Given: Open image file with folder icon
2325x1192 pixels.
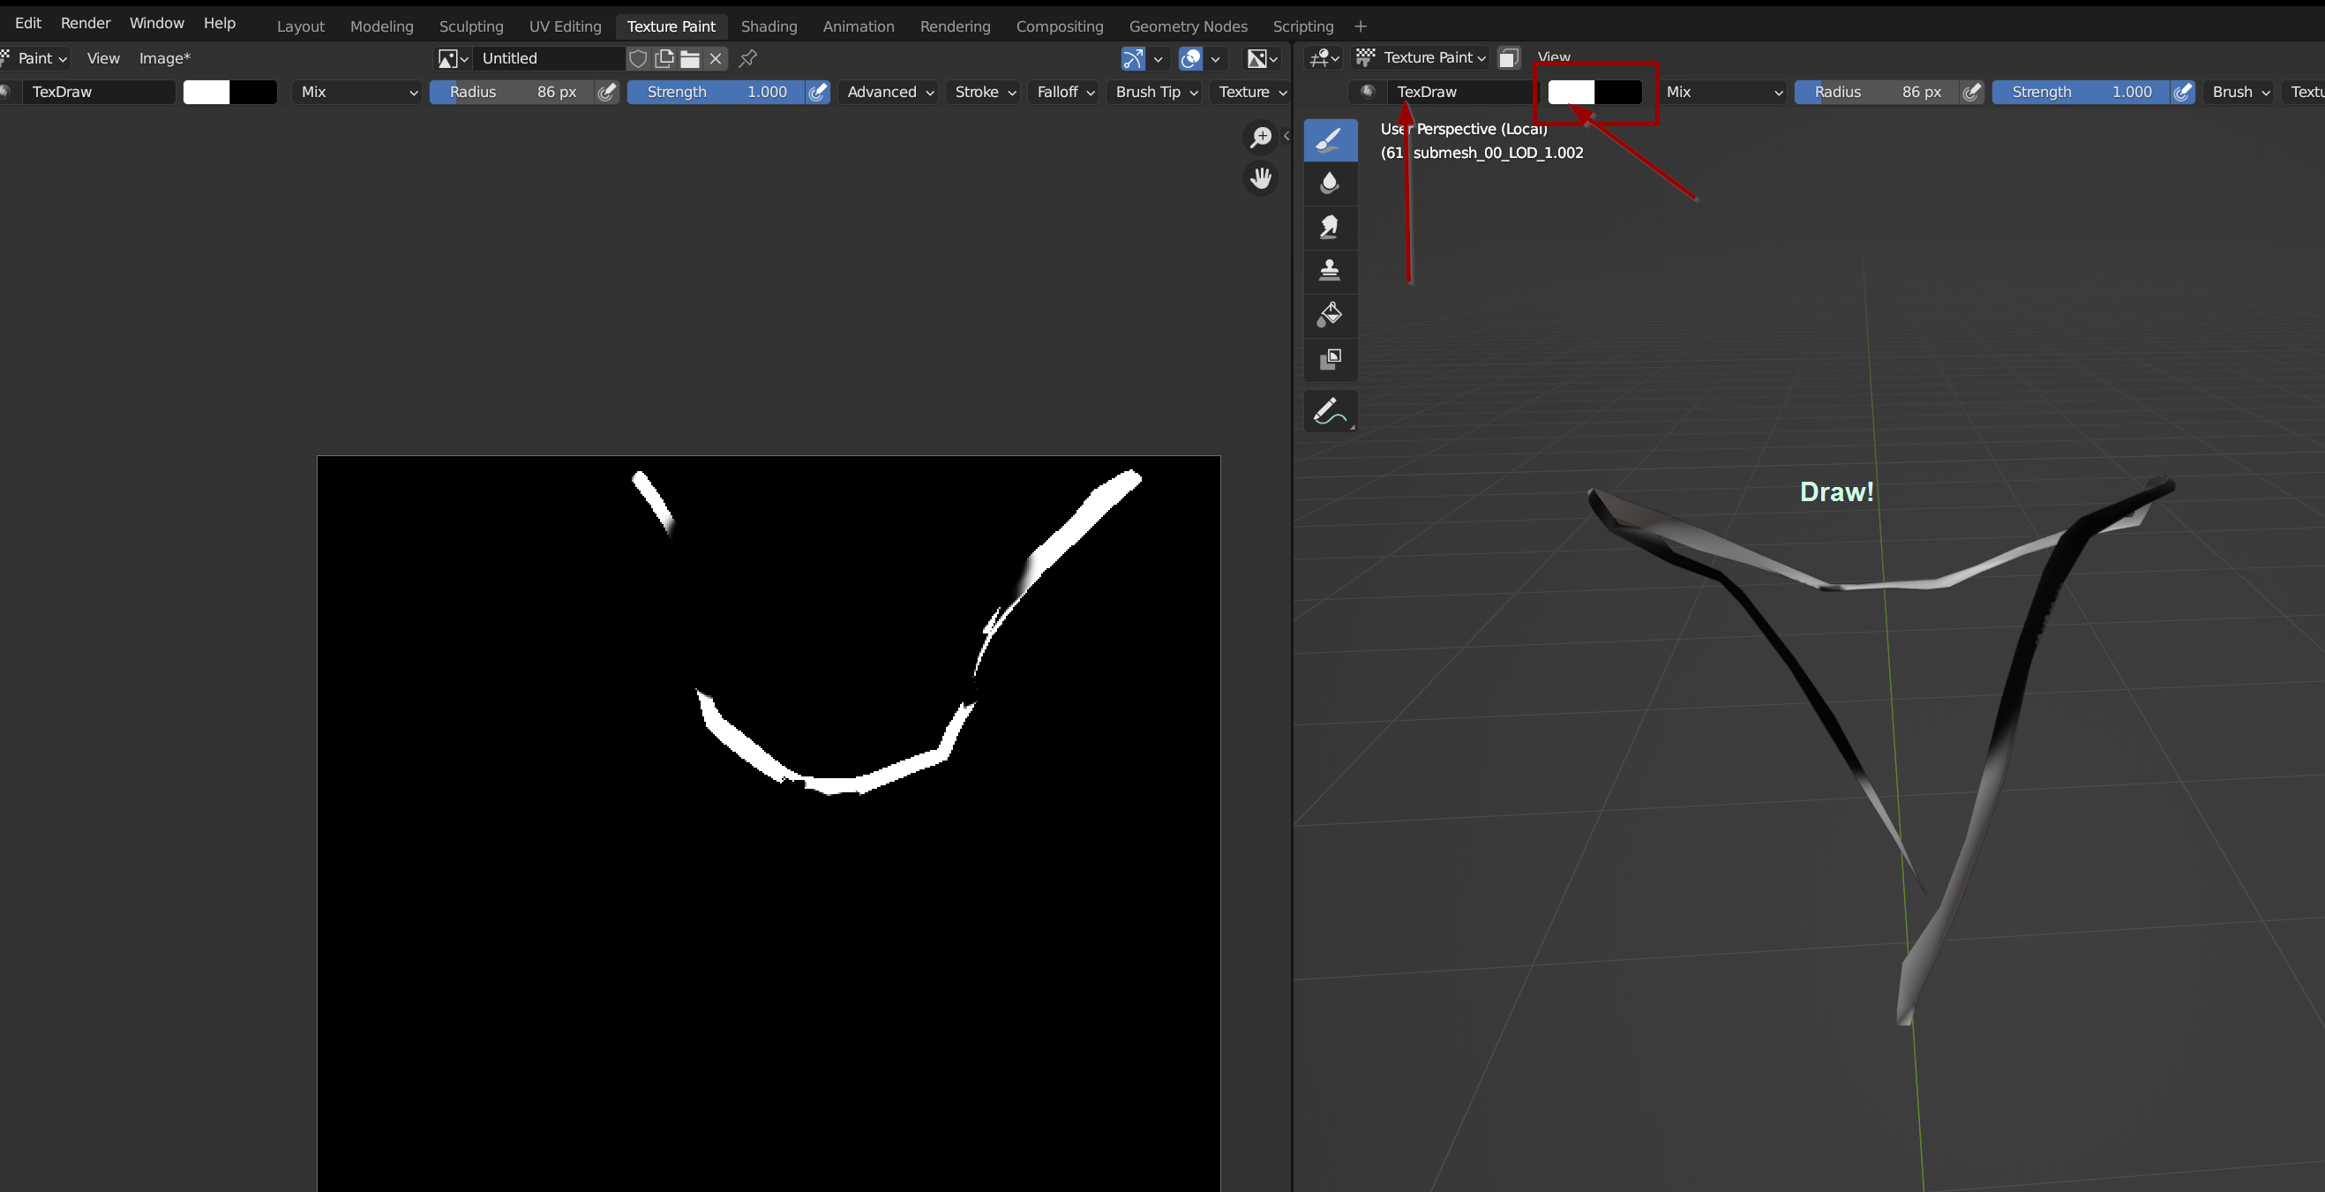Looking at the screenshot, I should [x=691, y=58].
